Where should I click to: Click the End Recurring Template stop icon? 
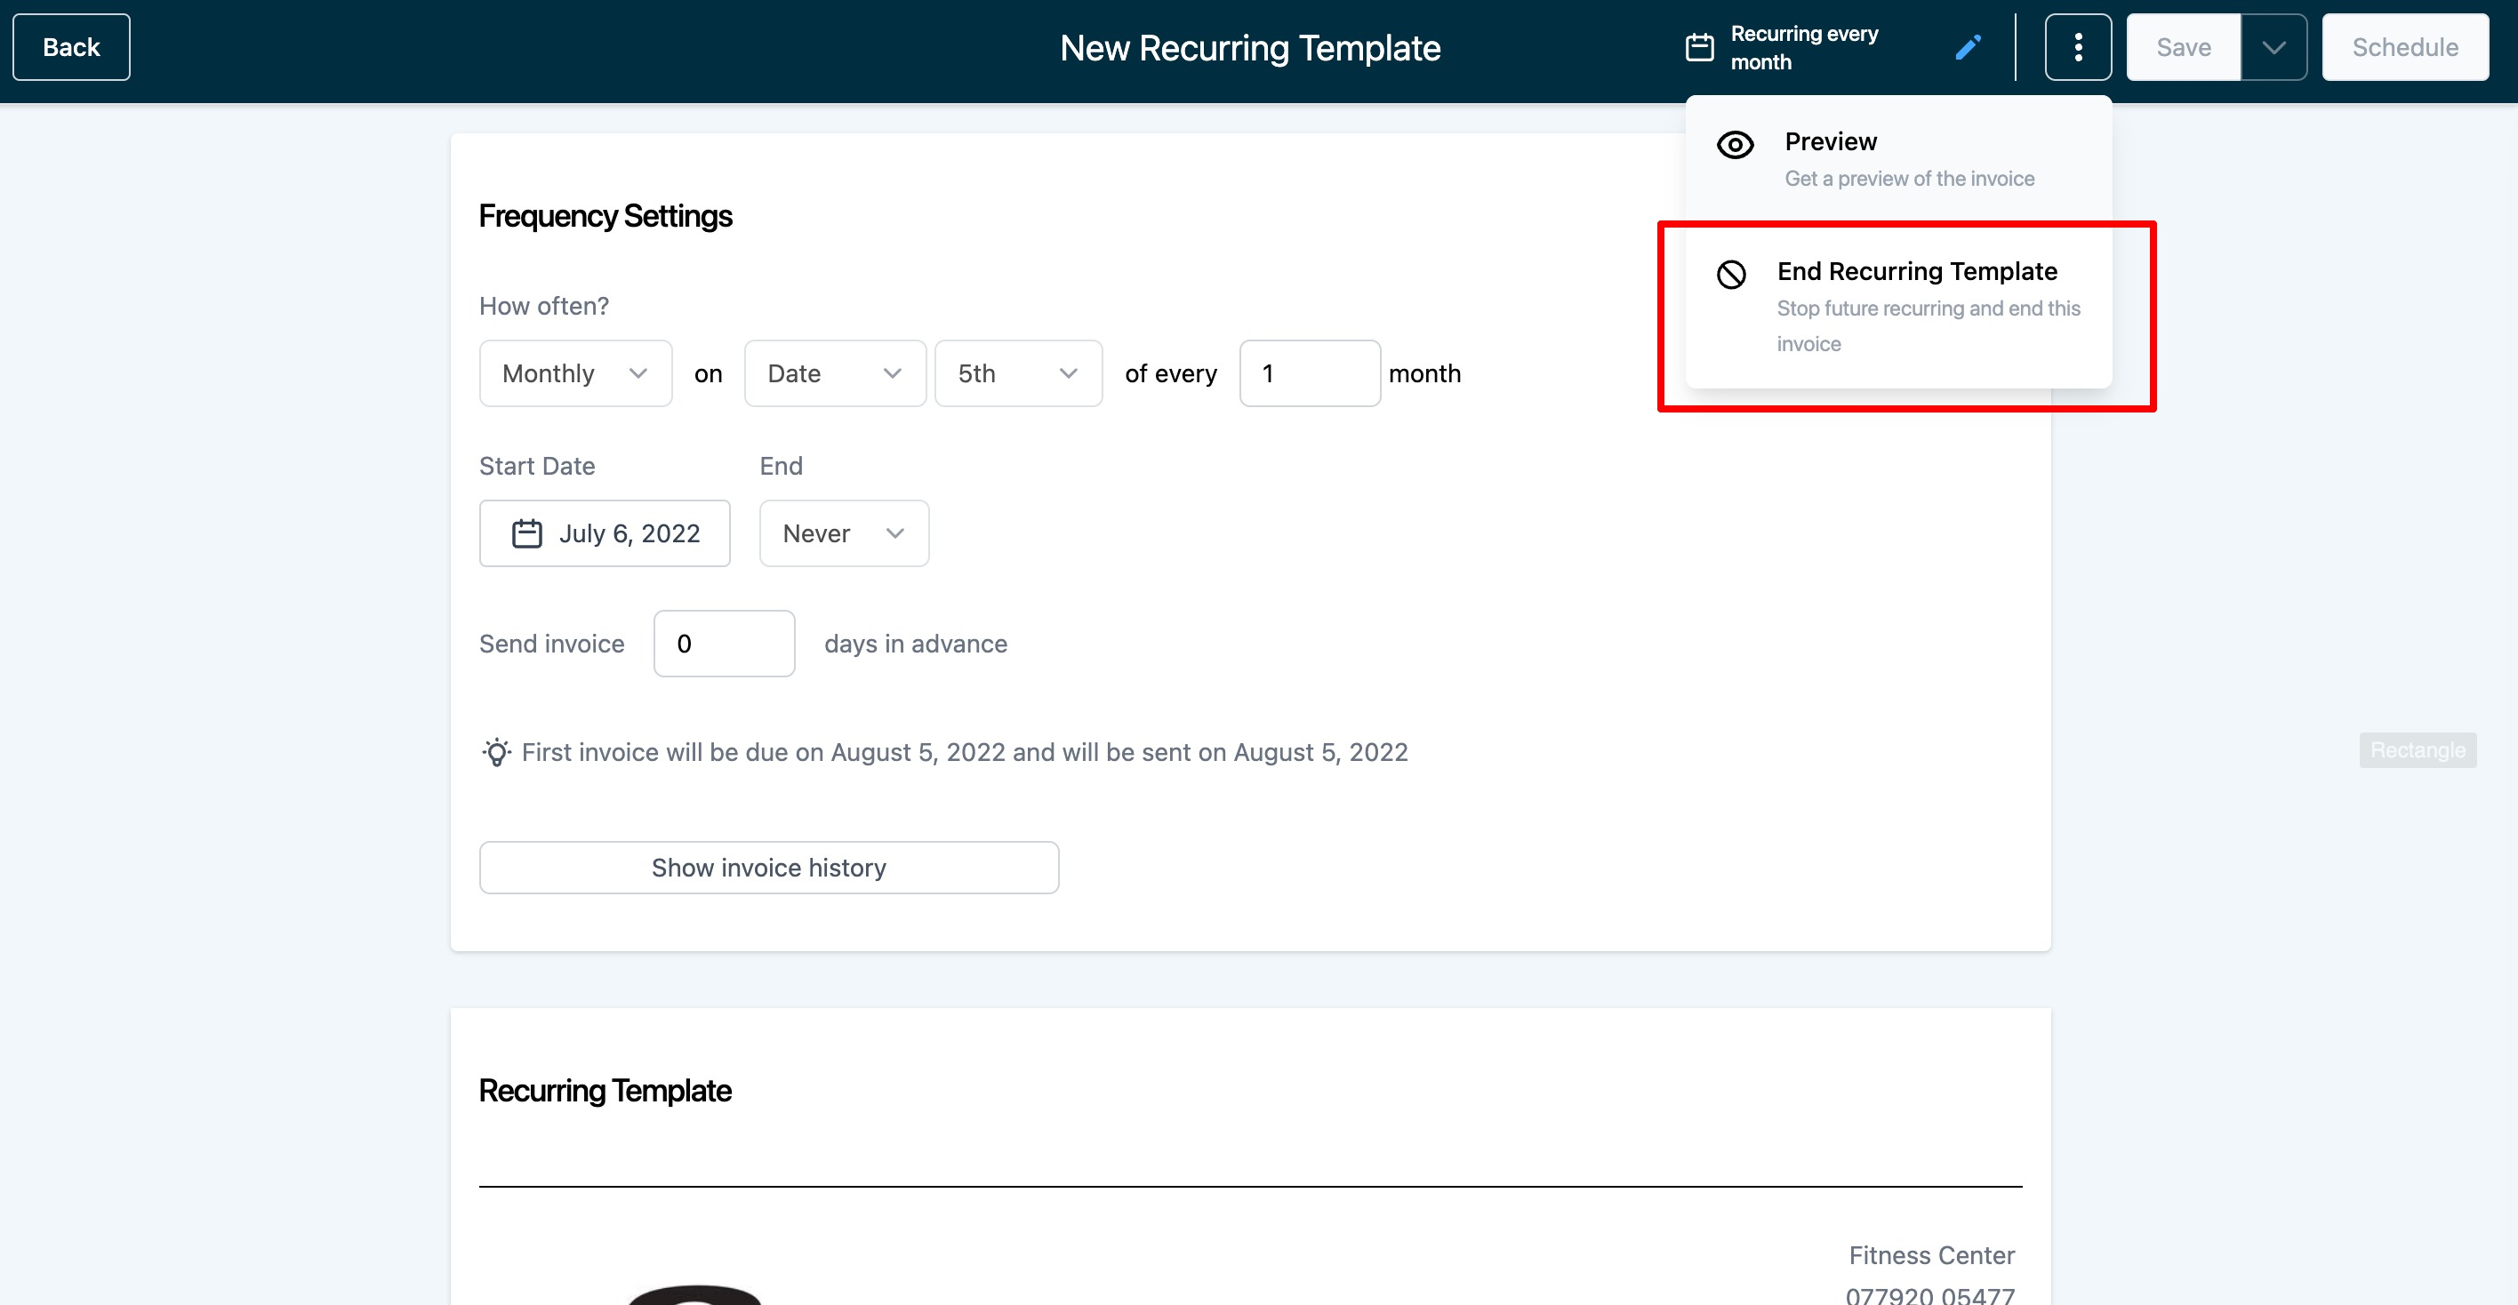tap(1731, 274)
